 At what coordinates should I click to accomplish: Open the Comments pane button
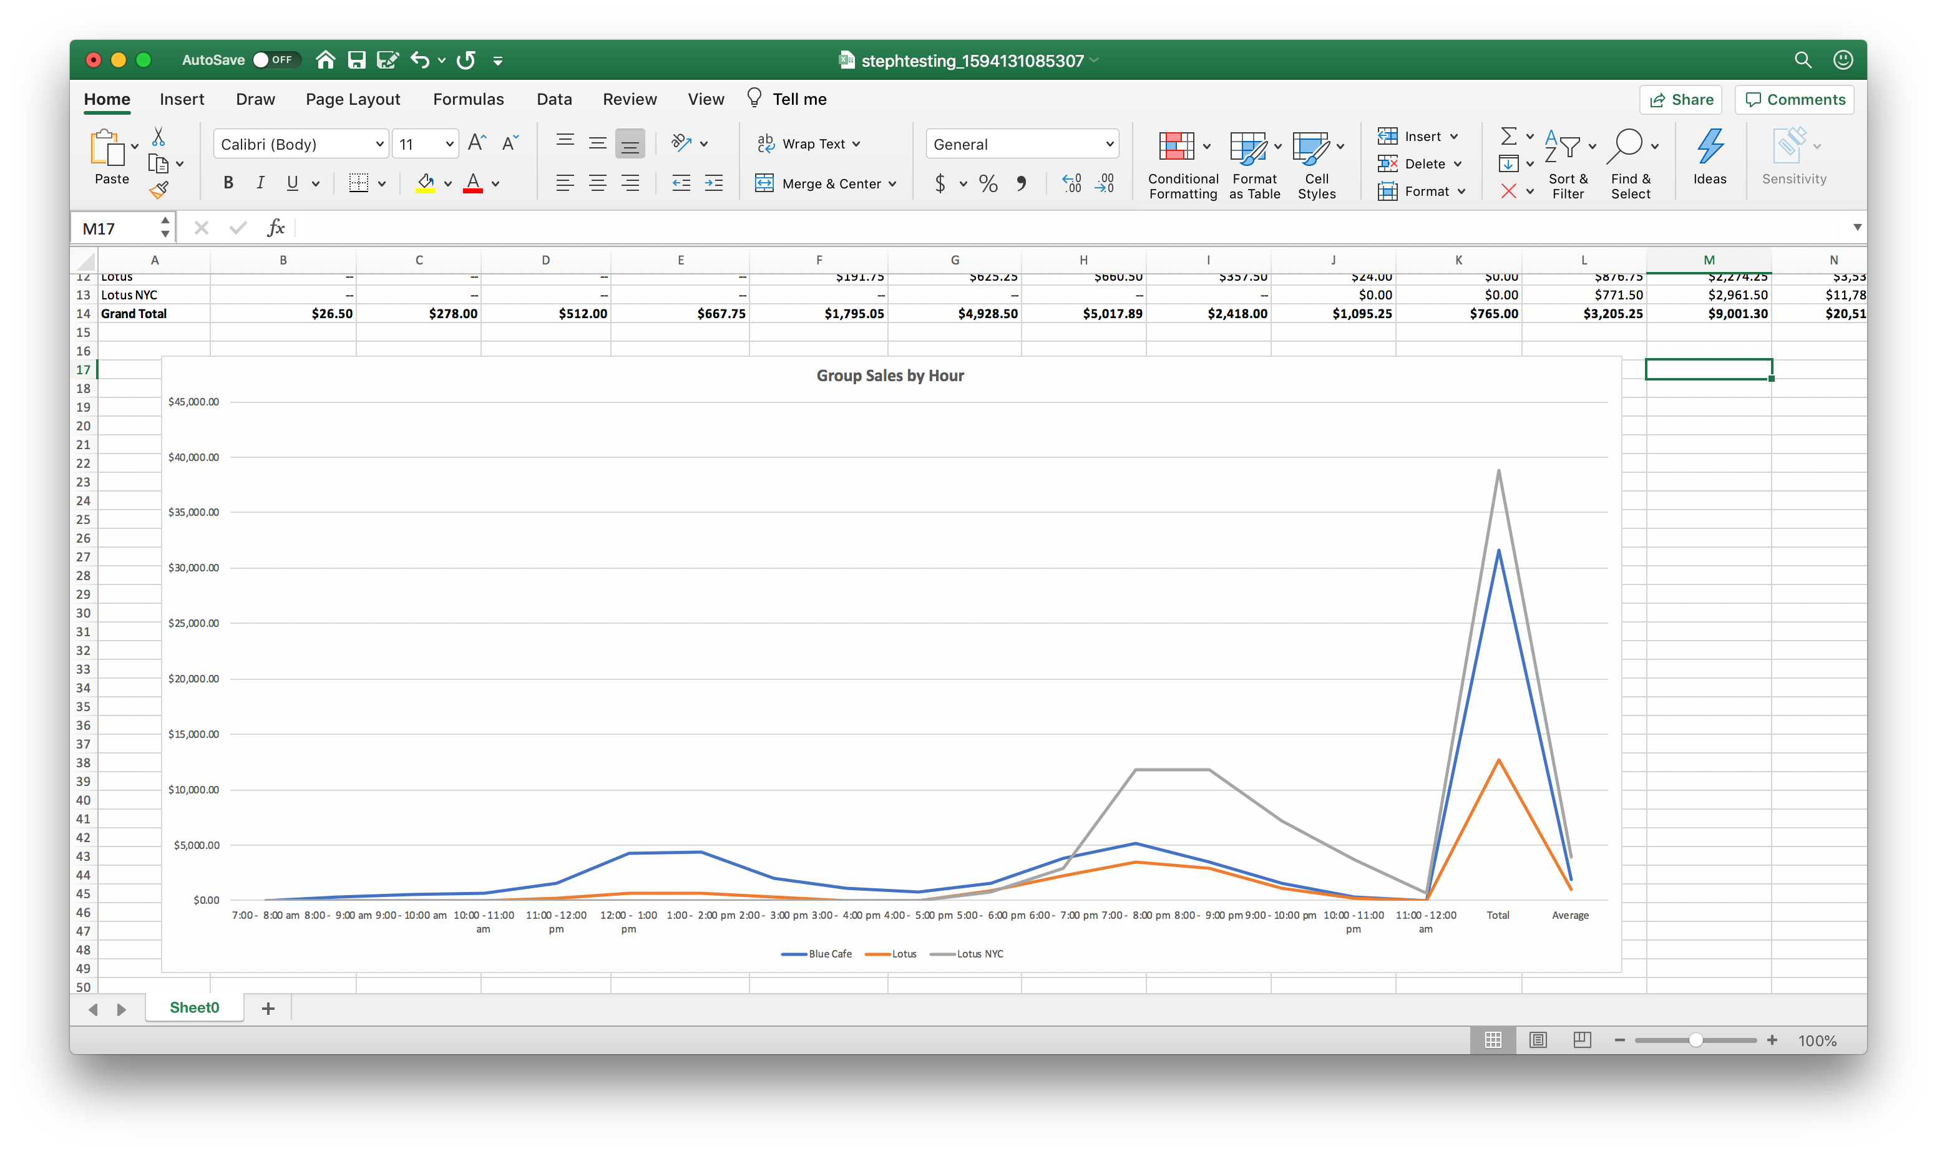point(1795,100)
